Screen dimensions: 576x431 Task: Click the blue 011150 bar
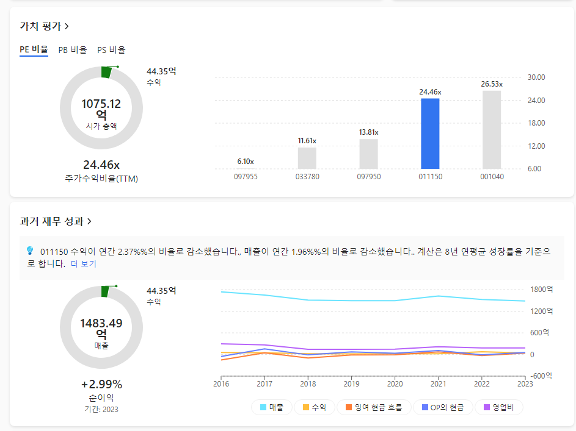pos(430,134)
